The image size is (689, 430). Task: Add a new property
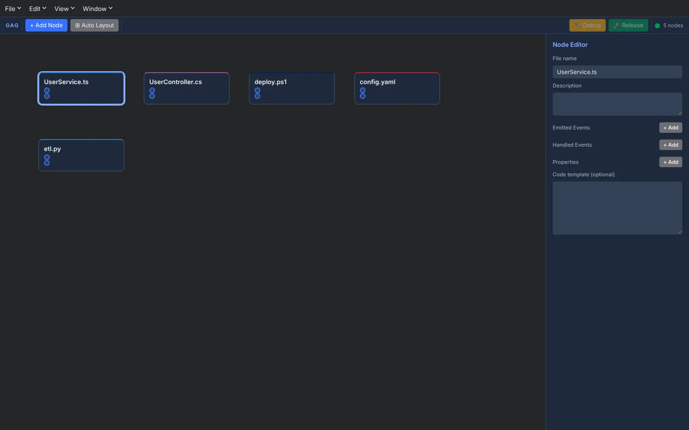tap(671, 162)
